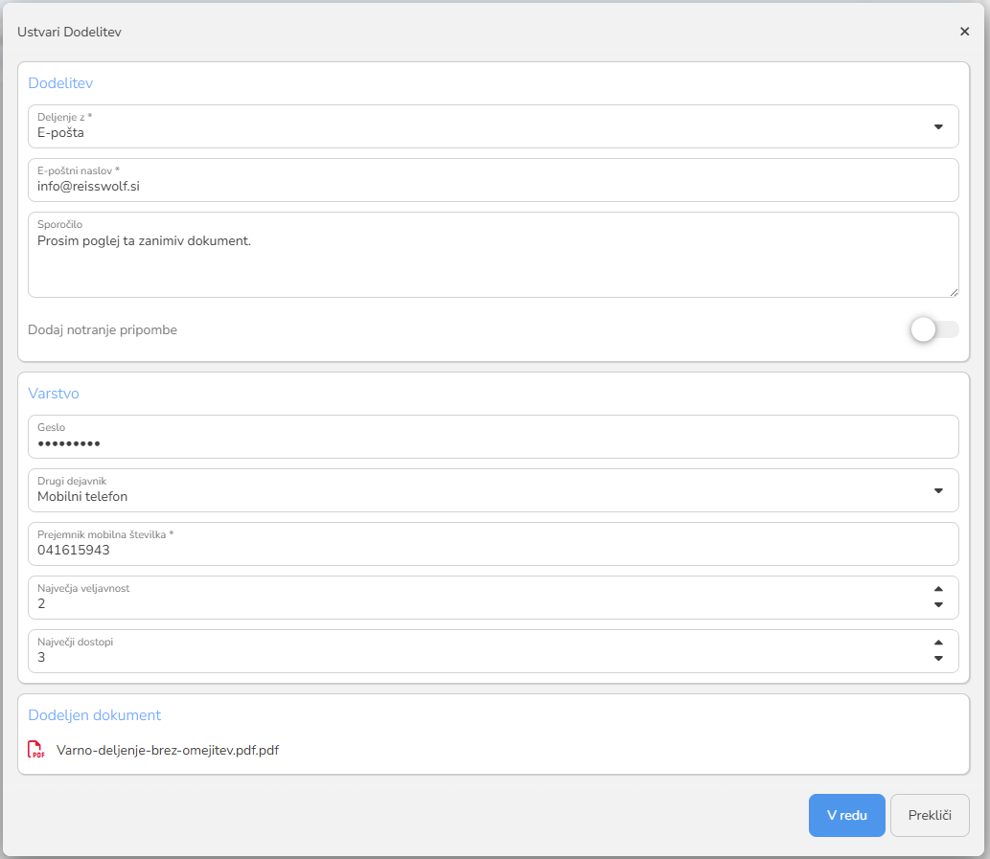Click the Ustvari Dodelitev title text

[69, 33]
